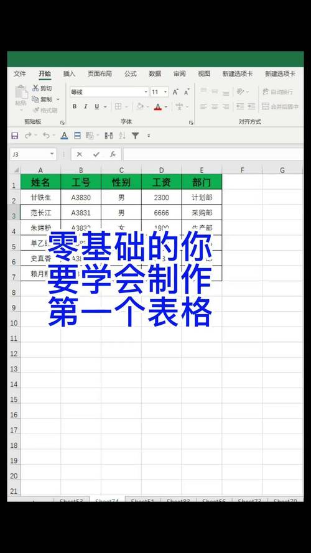311x553 pixels.
Task: Click the cell containing 6666
Action: [162, 213]
